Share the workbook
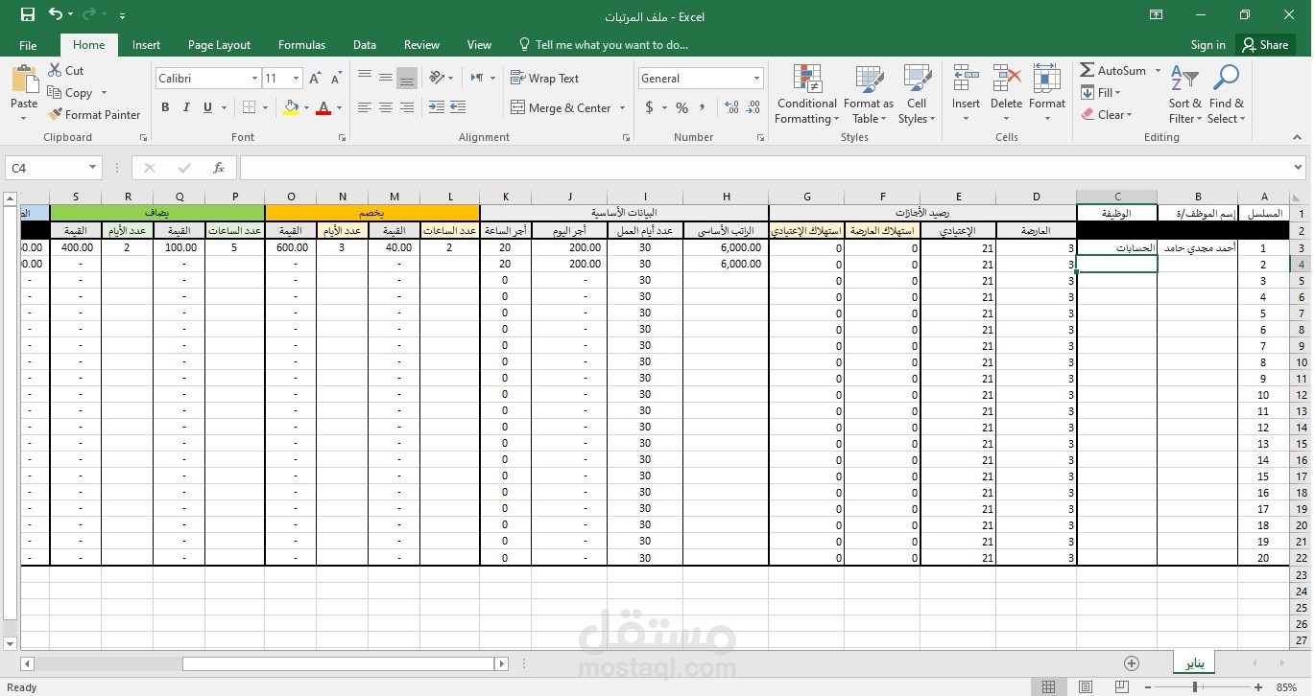The height and width of the screenshot is (696, 1315). (1265, 45)
